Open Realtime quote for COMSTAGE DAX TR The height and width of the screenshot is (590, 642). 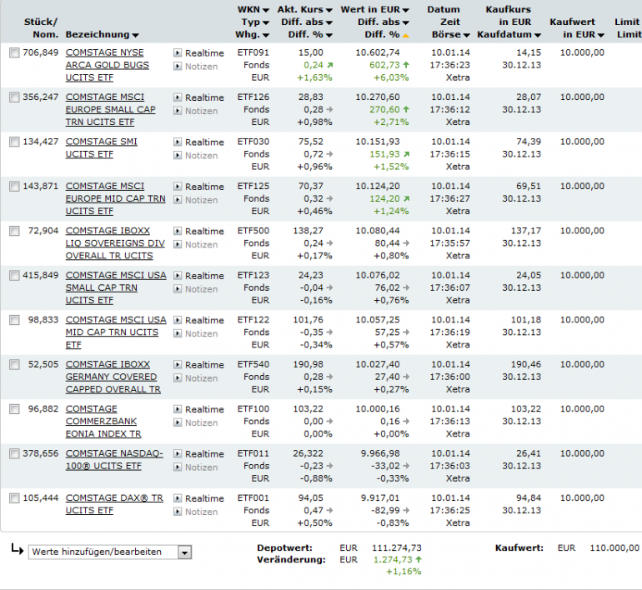pos(199,499)
